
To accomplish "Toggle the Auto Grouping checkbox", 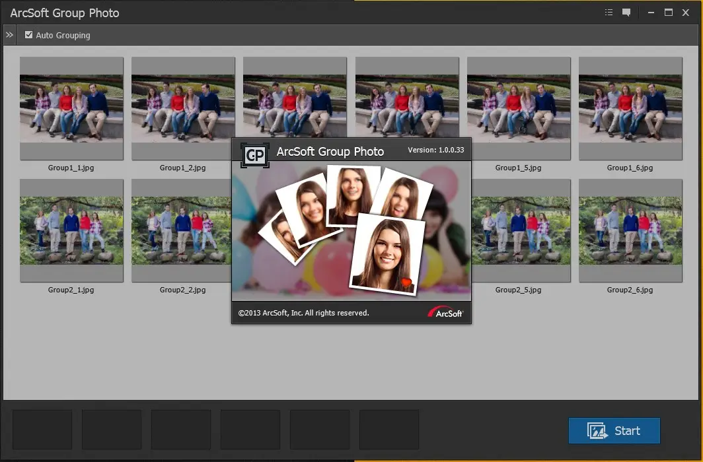I will point(28,35).
